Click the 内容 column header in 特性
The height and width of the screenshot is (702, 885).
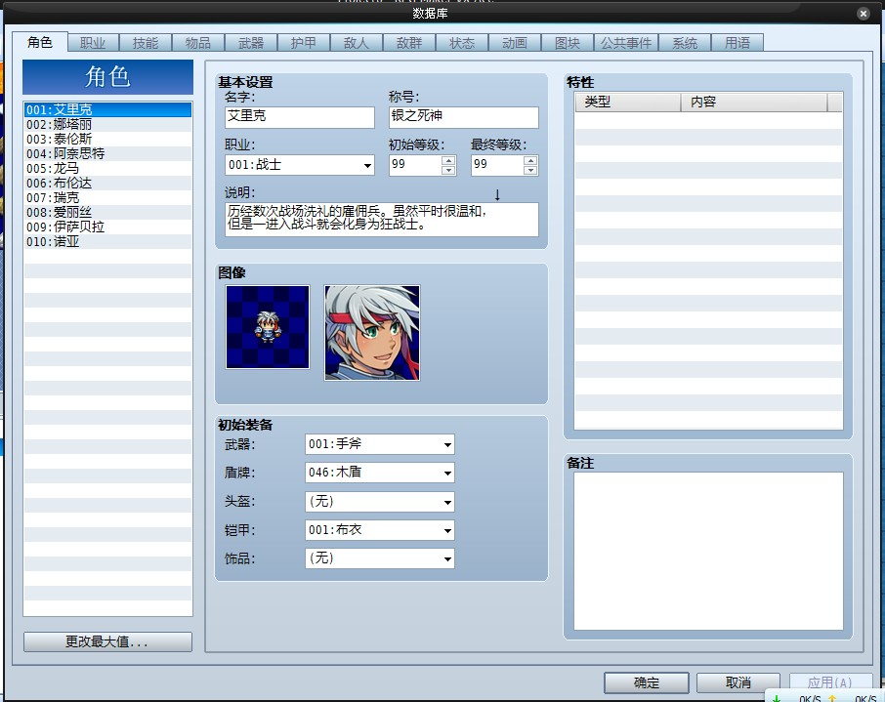754,103
